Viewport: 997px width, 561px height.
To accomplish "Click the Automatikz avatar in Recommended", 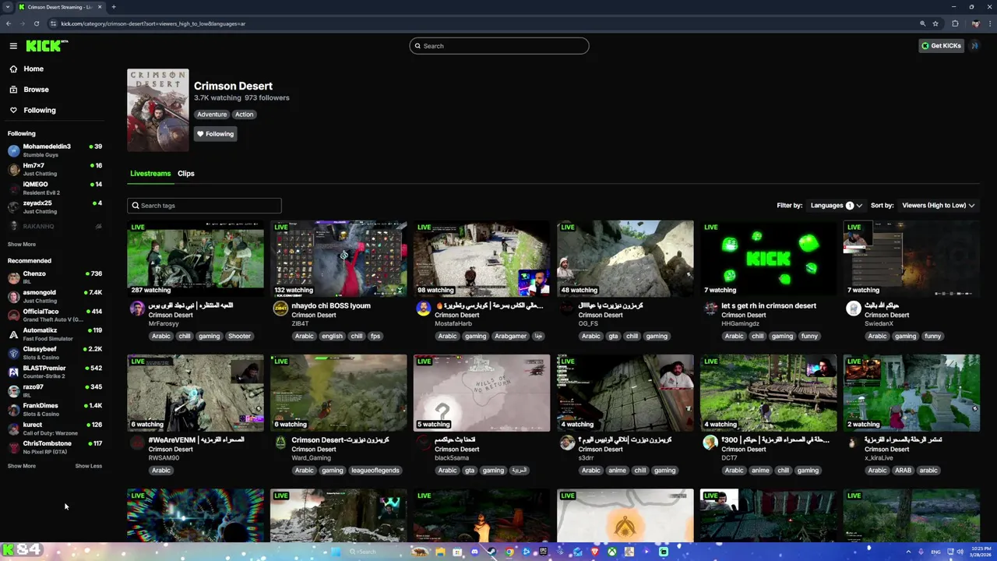I will point(13,334).
